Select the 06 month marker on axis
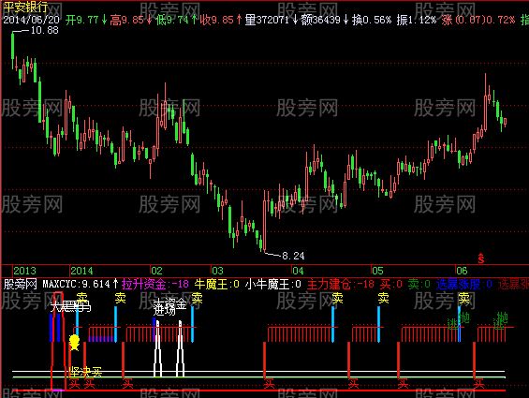The width and height of the screenshot is (529, 398). pyautogui.click(x=462, y=271)
